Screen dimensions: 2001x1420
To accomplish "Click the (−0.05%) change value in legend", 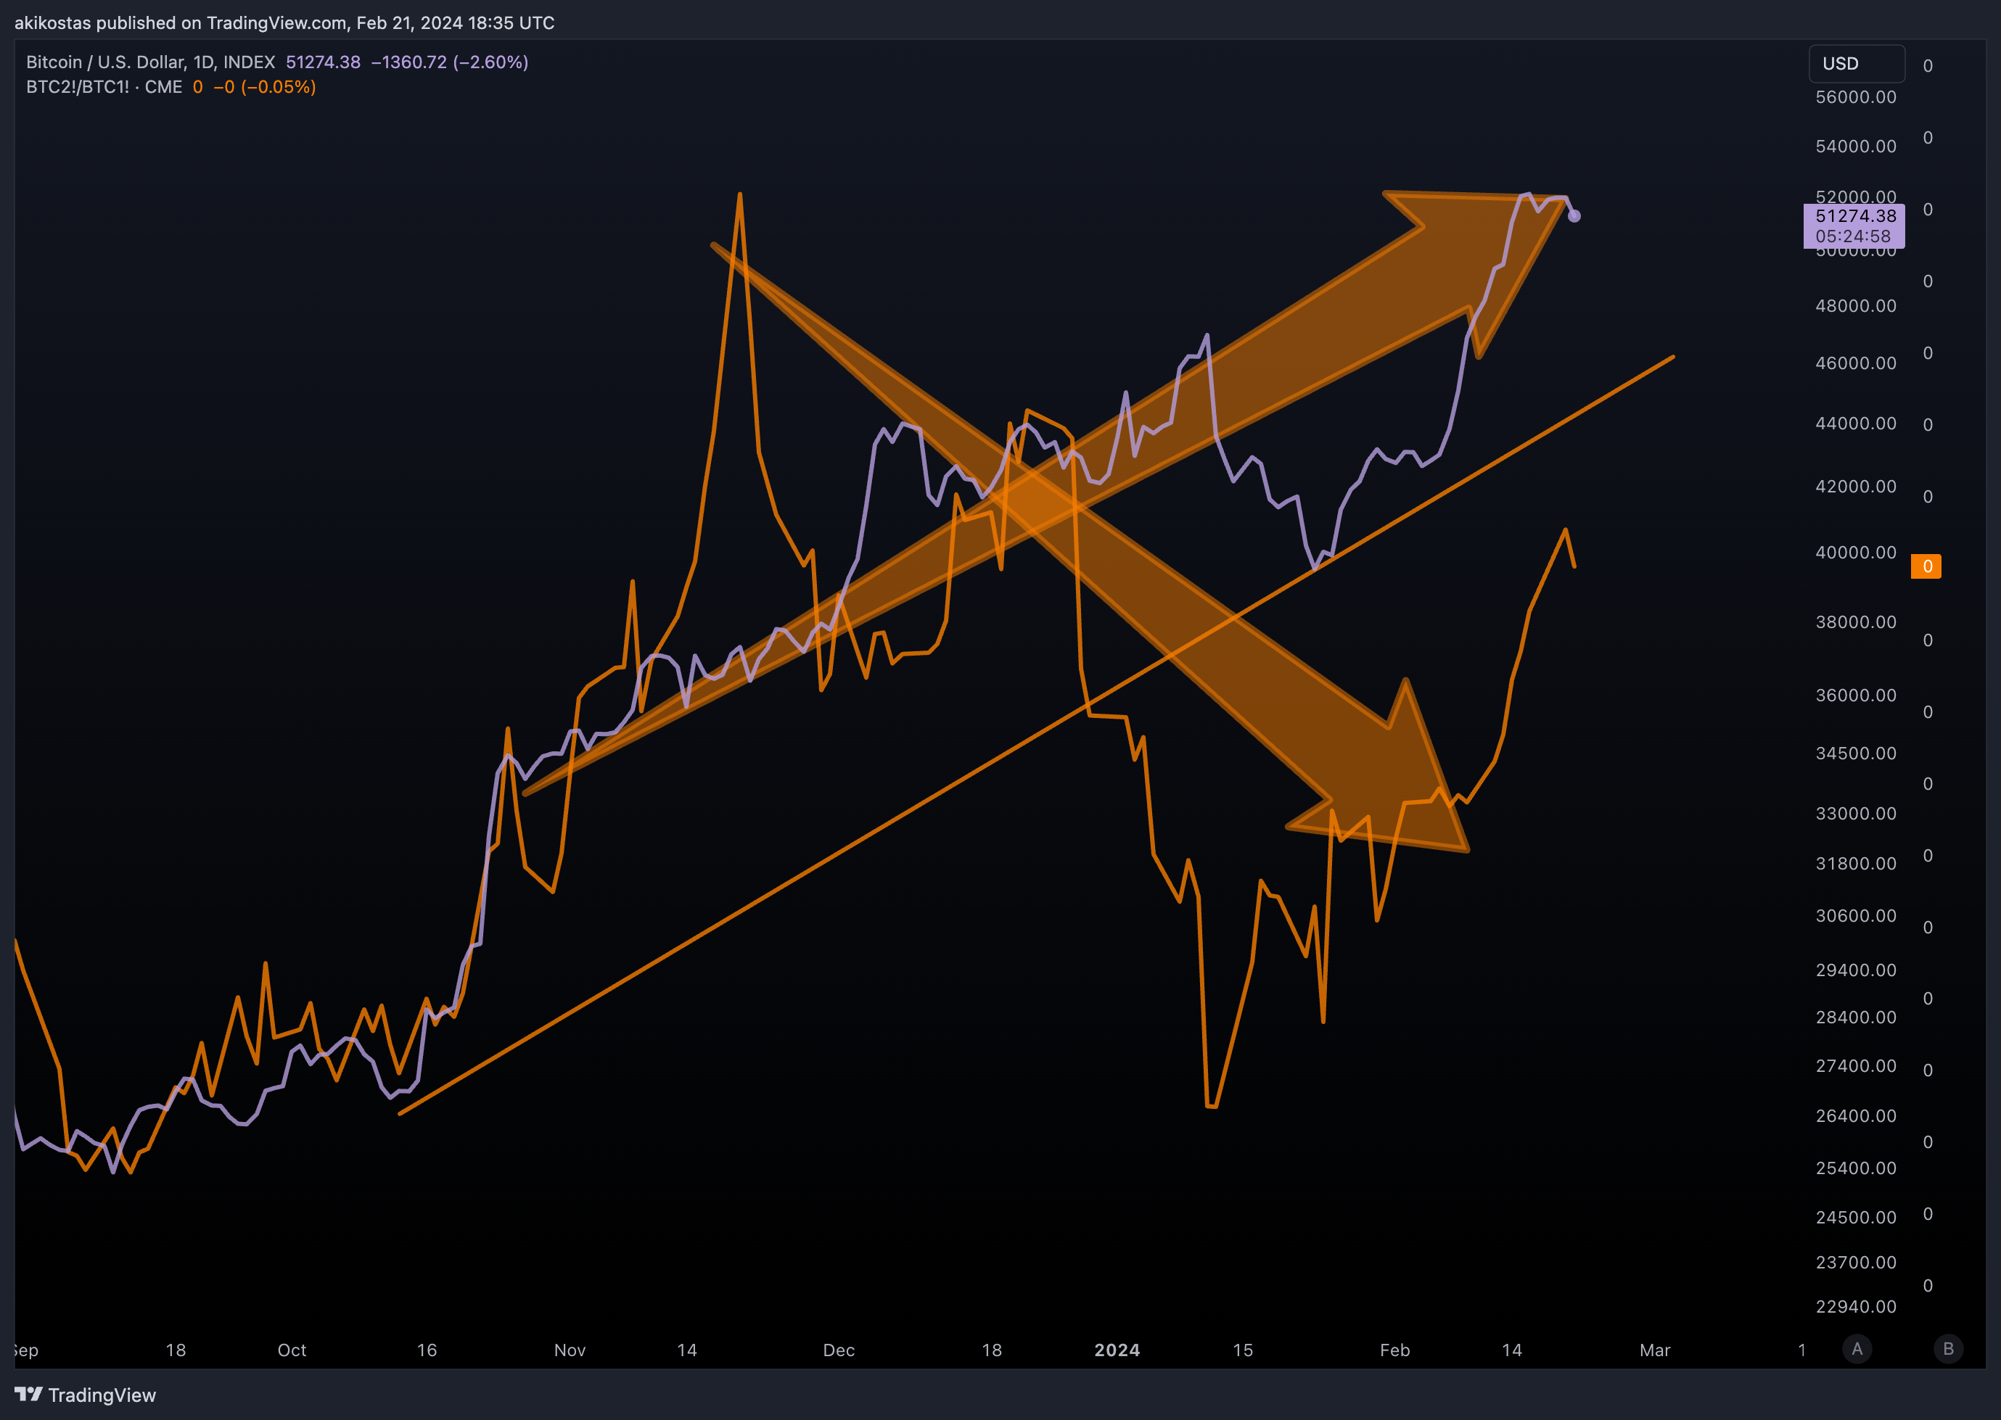I will pyautogui.click(x=278, y=86).
